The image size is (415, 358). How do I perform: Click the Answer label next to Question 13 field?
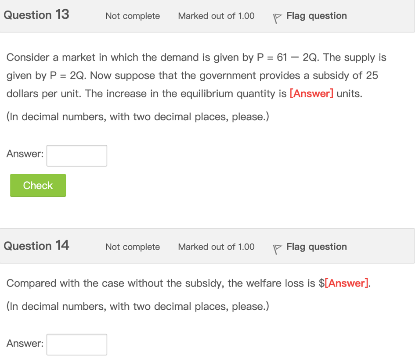pos(25,154)
